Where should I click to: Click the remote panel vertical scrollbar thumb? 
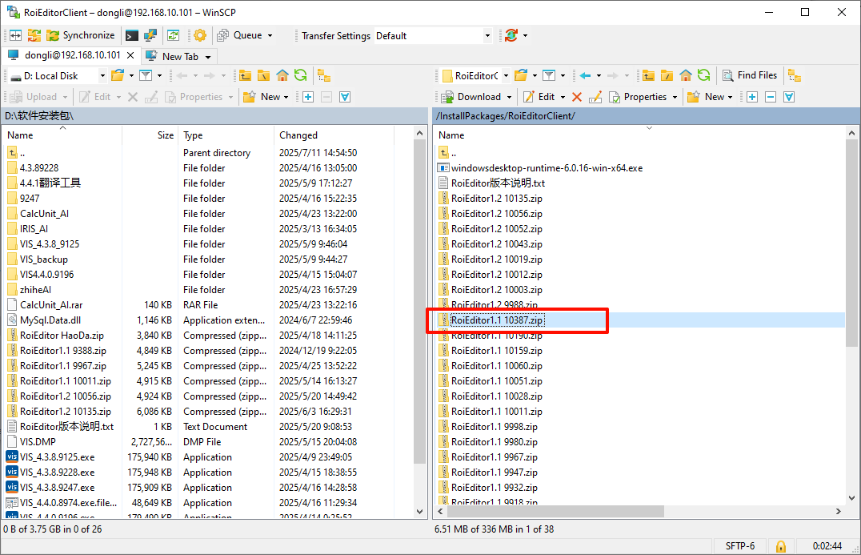click(851, 242)
